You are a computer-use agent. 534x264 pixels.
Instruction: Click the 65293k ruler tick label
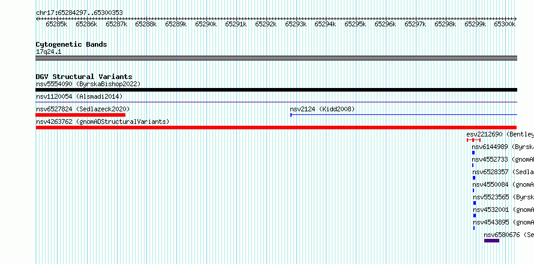tap(296, 24)
